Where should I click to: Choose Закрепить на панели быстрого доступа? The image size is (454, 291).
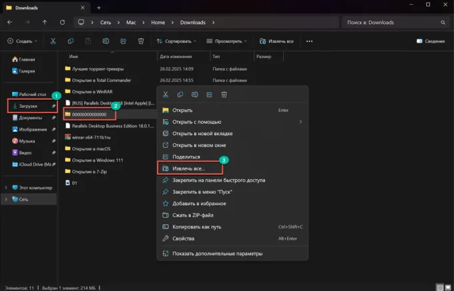(232, 180)
